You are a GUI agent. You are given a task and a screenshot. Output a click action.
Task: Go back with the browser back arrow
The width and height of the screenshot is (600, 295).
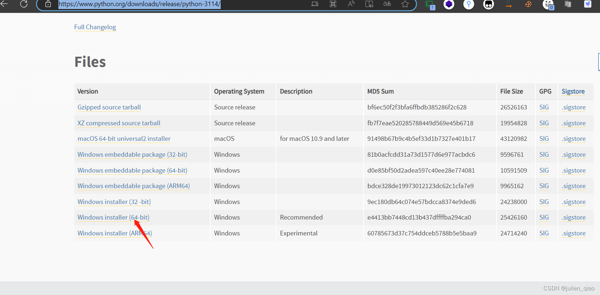(4, 4)
